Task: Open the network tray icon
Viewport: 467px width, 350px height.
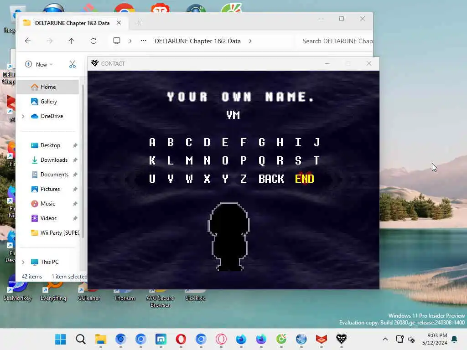Action: tap(400, 339)
